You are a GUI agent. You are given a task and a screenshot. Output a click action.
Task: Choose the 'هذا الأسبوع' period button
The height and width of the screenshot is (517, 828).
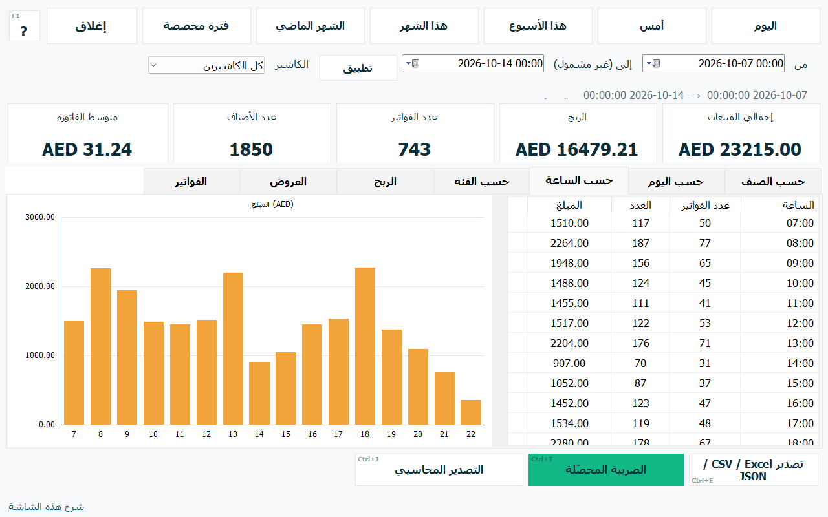pyautogui.click(x=538, y=26)
